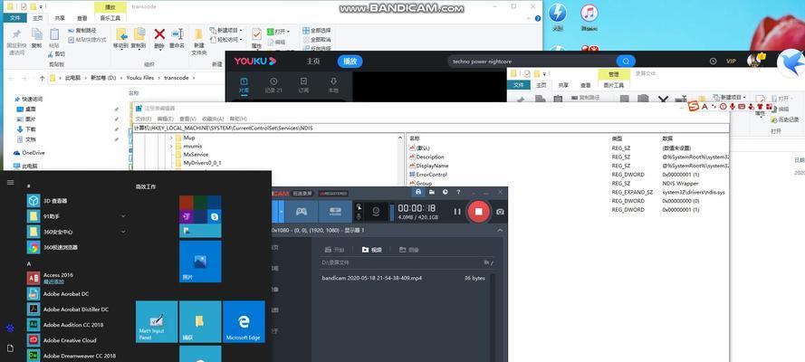Image resolution: width=805 pixels, height=362 pixels.
Task: Click Rename icon in transcode Explorer ribbon
Action: click(177, 38)
